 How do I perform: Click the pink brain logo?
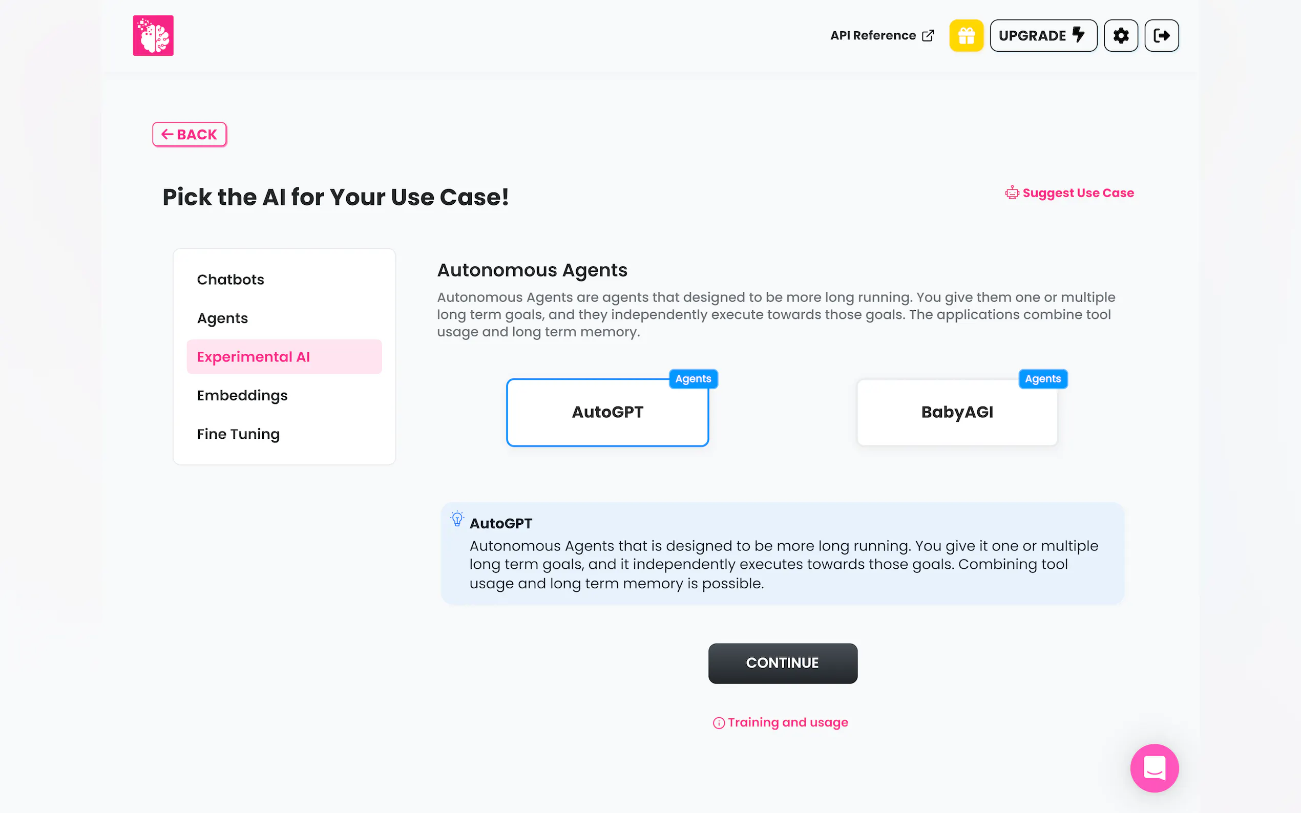pyautogui.click(x=153, y=35)
